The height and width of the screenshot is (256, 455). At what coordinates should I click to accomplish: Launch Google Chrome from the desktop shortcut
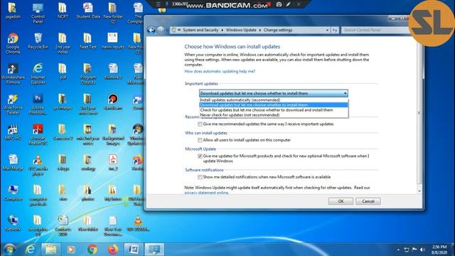pos(13,43)
